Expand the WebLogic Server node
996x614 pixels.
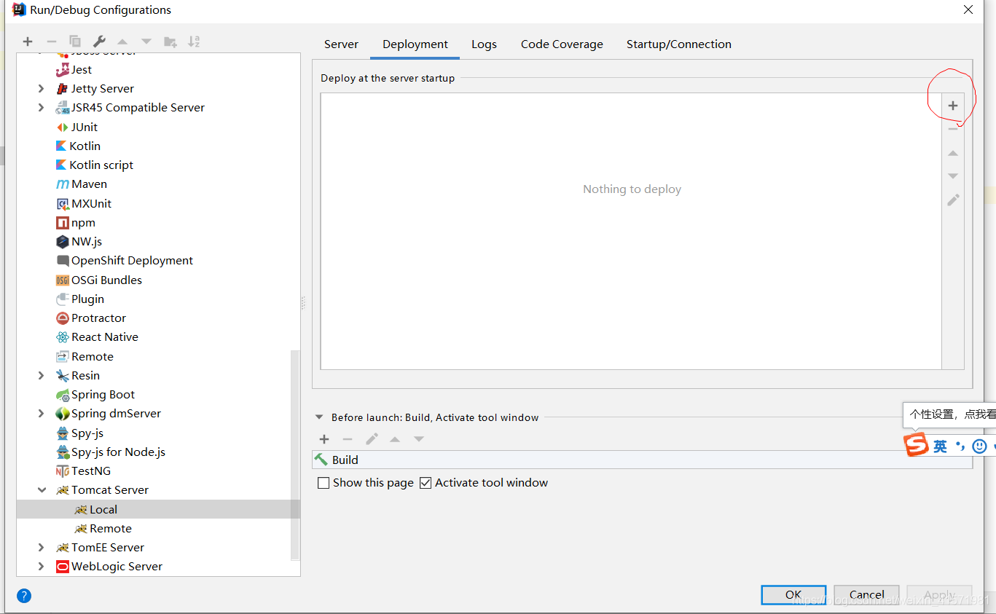coord(41,567)
